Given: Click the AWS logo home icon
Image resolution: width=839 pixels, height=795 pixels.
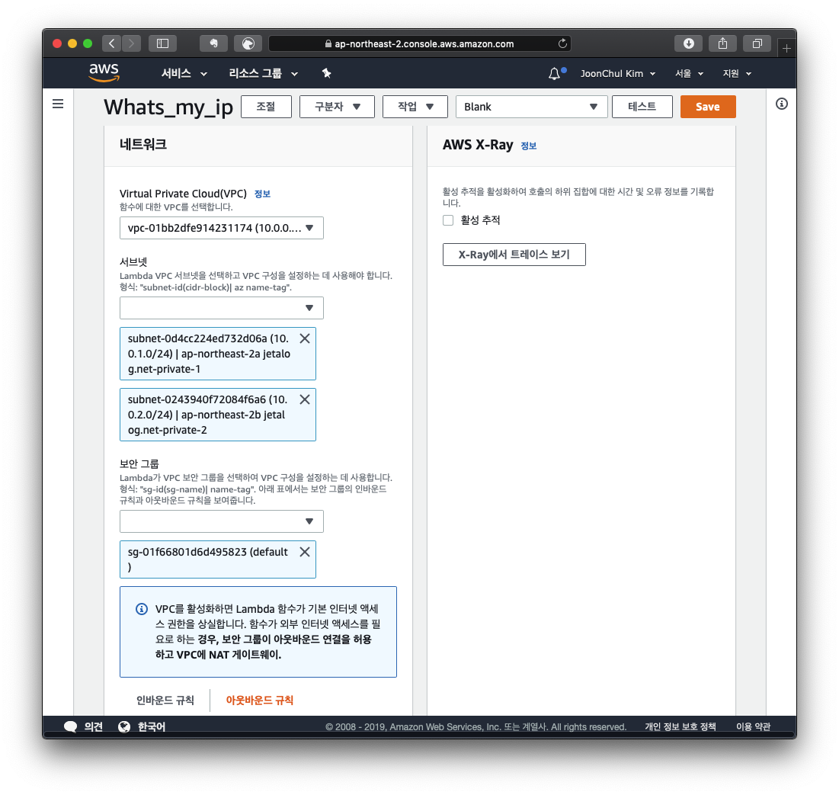Looking at the screenshot, I should click(x=104, y=72).
